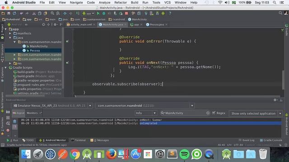Open the Event Log tool window

pos(247,140)
